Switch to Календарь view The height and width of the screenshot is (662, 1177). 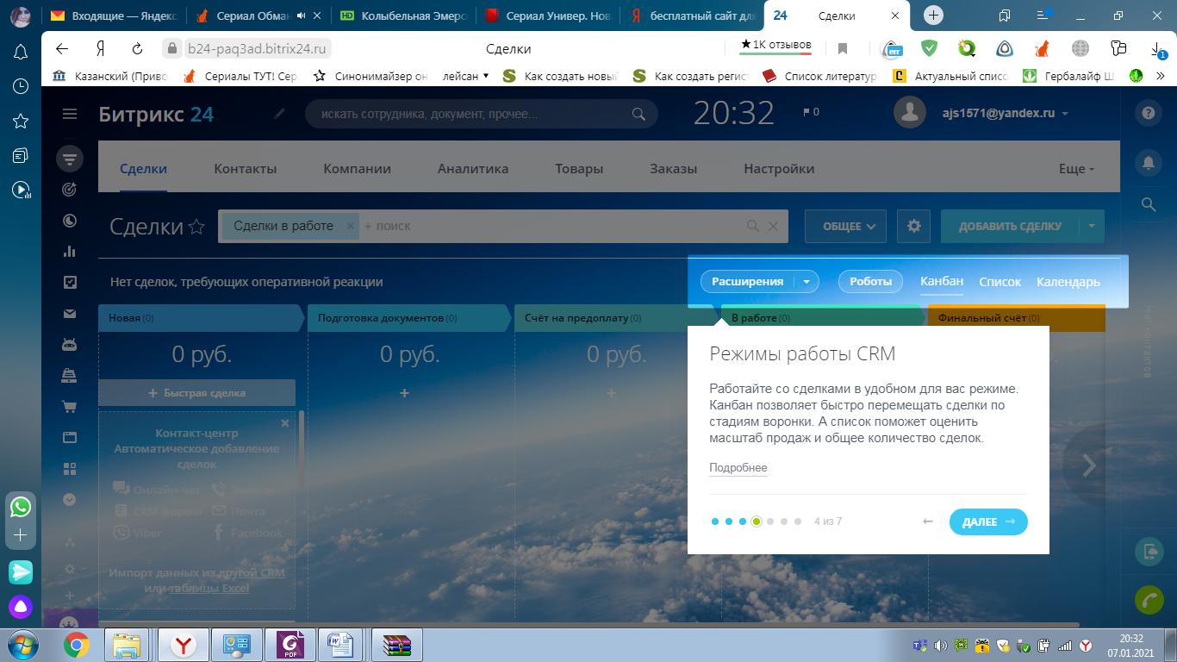1068,282
